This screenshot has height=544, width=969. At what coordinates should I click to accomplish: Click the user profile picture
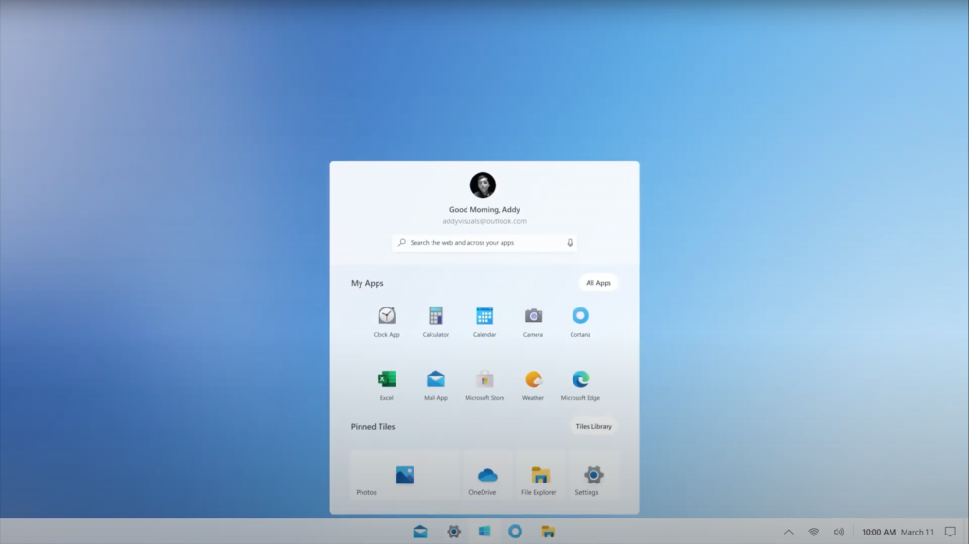point(483,184)
